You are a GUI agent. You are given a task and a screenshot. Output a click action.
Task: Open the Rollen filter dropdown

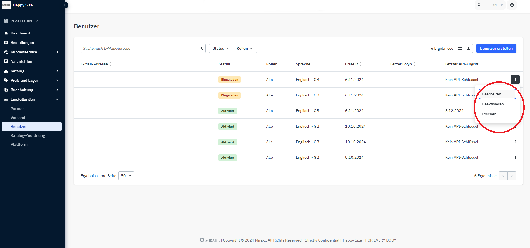(245, 48)
